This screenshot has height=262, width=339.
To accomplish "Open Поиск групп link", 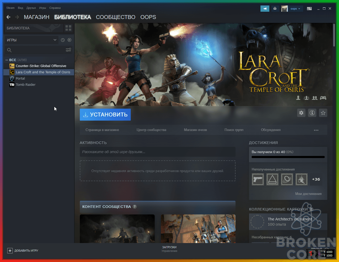I will tap(234, 130).
